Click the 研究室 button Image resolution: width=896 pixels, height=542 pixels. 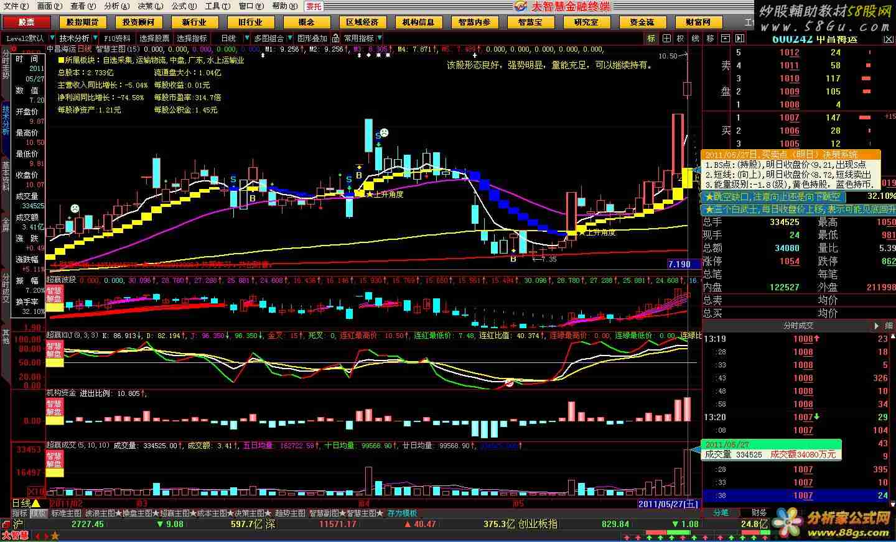[x=586, y=22]
